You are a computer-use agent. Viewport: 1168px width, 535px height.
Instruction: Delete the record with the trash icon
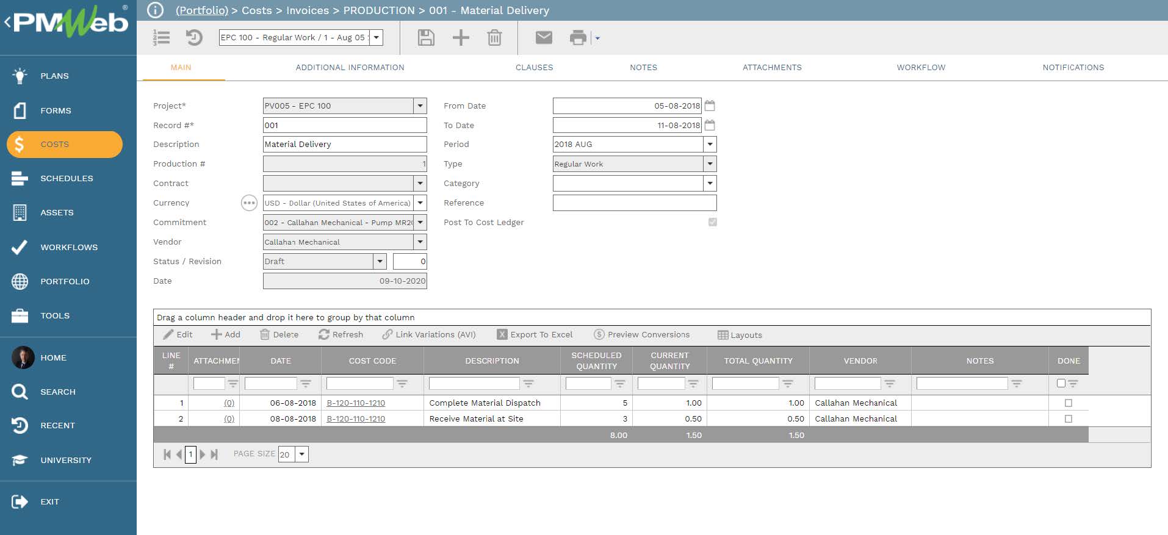[x=494, y=38]
